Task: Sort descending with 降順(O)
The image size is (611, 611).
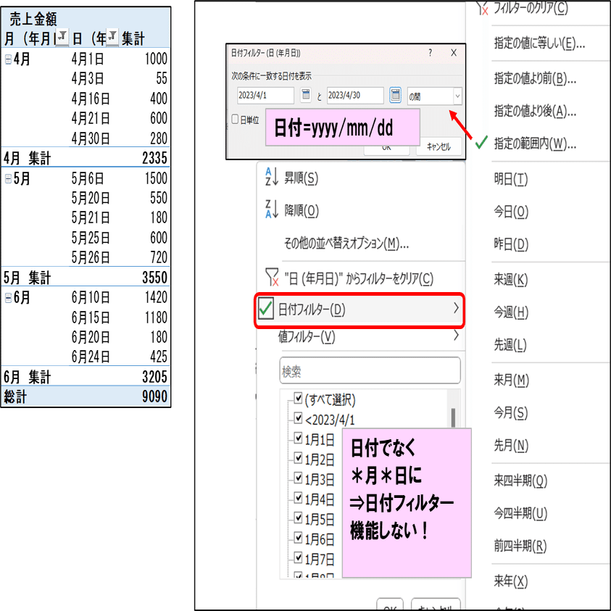Action: click(x=302, y=211)
